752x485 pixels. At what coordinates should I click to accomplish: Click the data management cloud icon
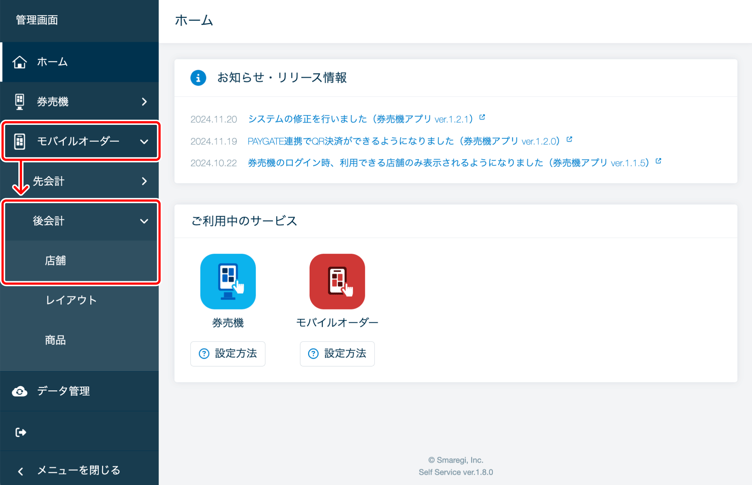point(19,391)
